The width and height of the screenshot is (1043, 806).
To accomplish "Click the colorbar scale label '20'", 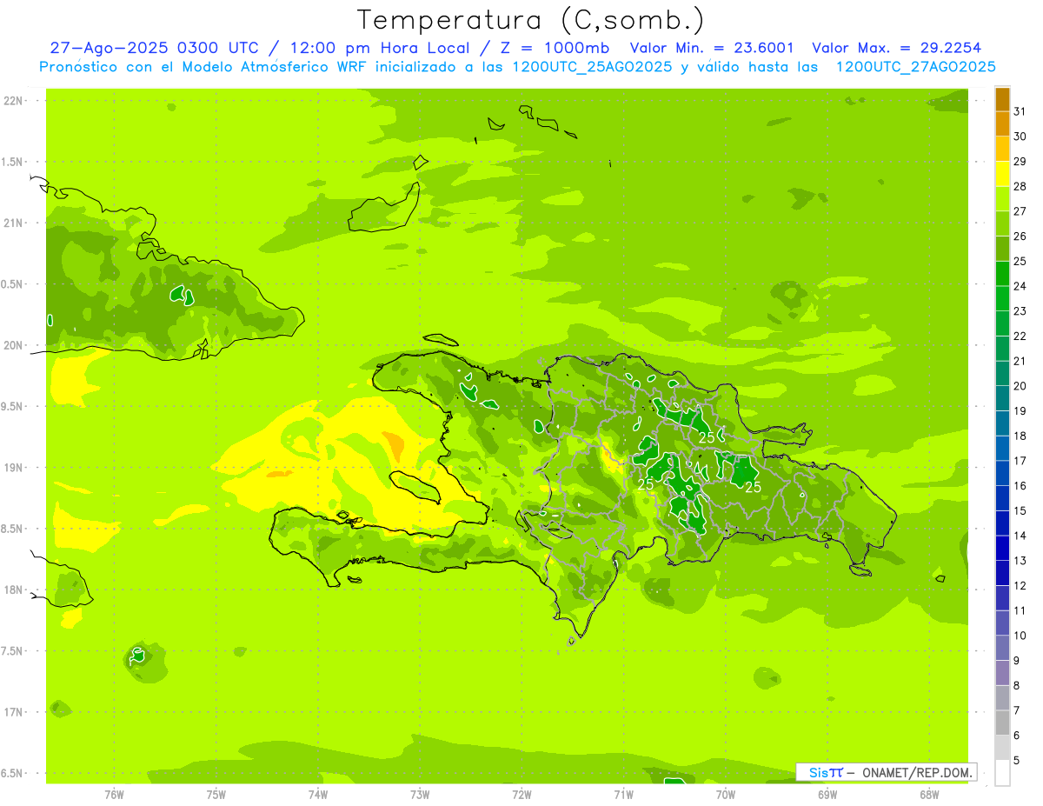I will point(1020,386).
